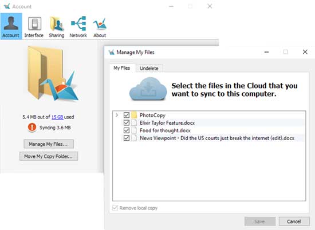Switch to the Undelete tab
The image size is (315, 230).
(x=149, y=68)
